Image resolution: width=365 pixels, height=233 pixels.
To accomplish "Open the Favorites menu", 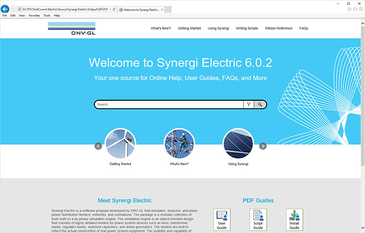I will (34, 15).
